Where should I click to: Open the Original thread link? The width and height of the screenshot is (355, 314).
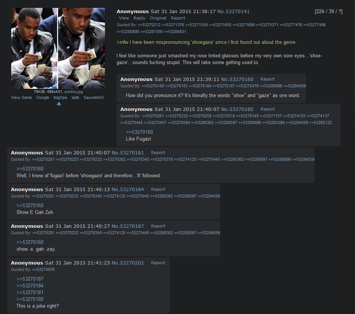[158, 18]
